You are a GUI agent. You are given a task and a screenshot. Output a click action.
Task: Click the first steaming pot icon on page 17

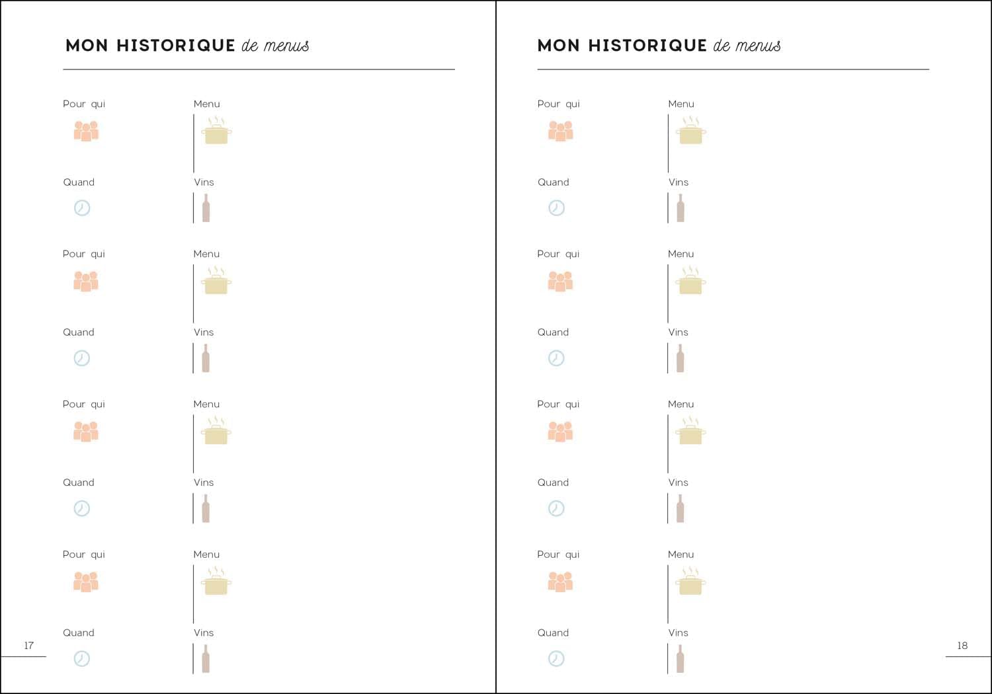217,131
